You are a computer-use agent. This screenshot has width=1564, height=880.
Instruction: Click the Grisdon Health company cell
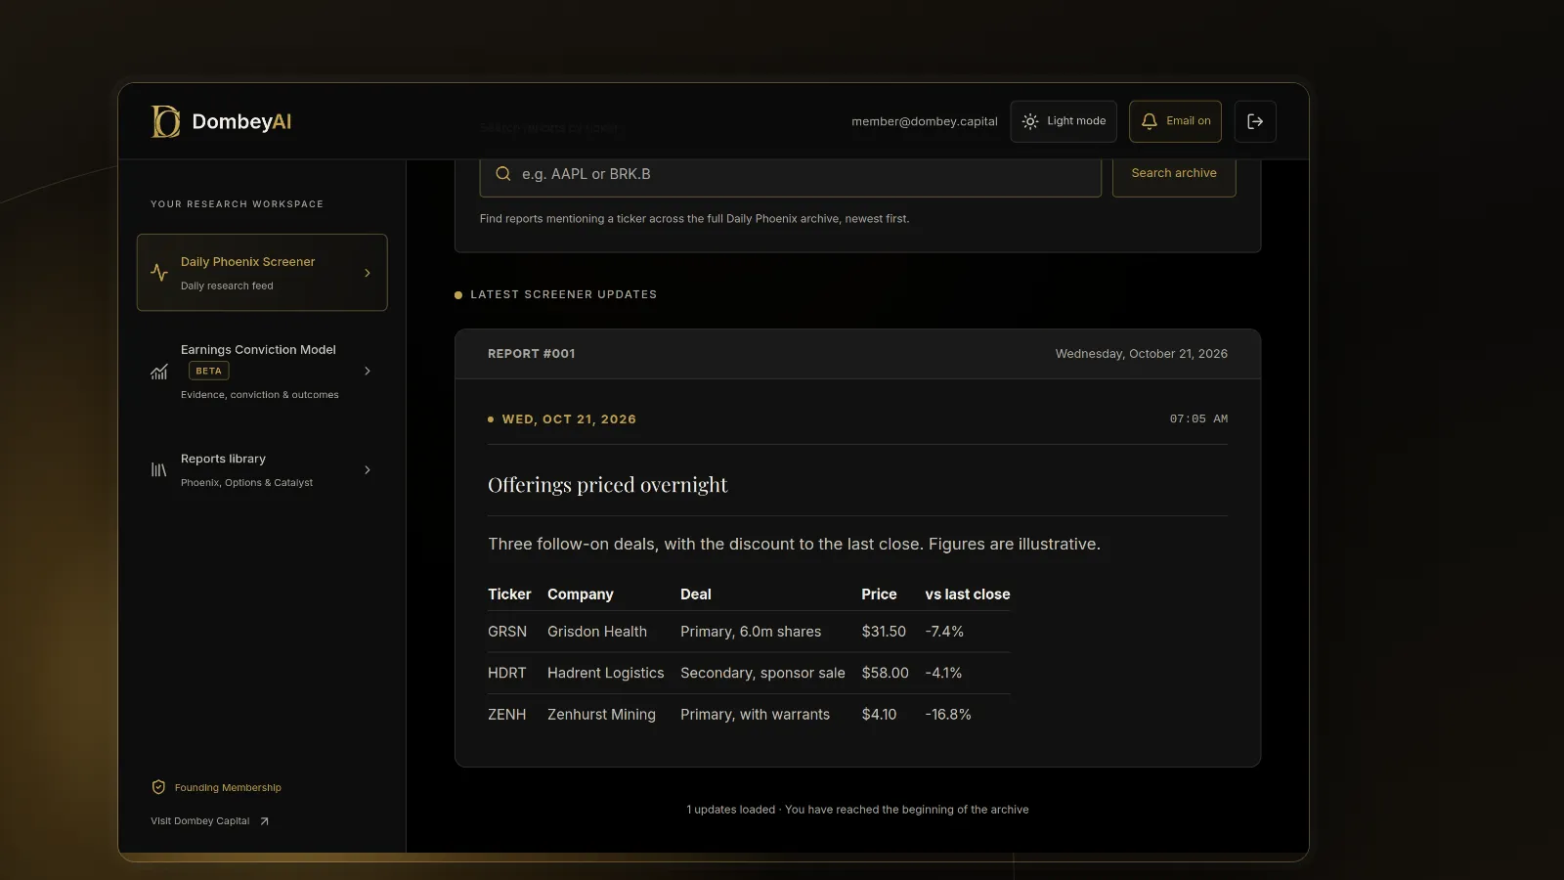coord(597,632)
